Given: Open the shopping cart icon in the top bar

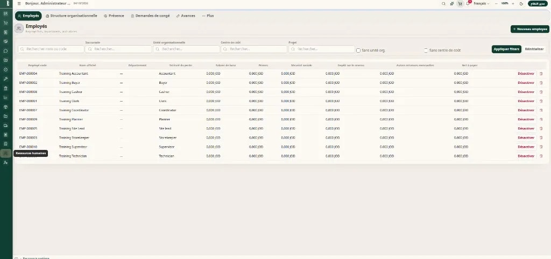Looking at the screenshot, I should (x=460, y=4).
